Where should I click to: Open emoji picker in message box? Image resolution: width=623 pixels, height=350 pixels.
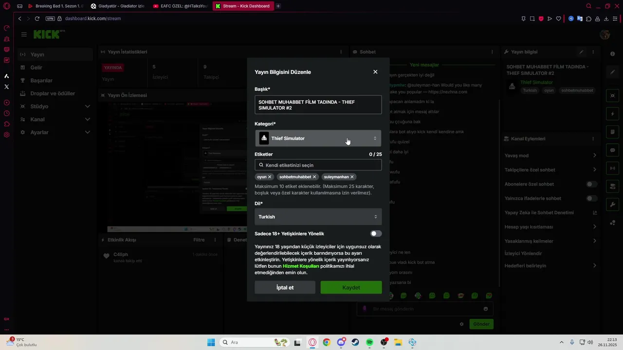pos(486,309)
